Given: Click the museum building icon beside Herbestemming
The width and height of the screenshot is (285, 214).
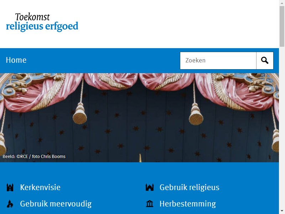Looking at the screenshot, I should pyautogui.click(x=150, y=204).
